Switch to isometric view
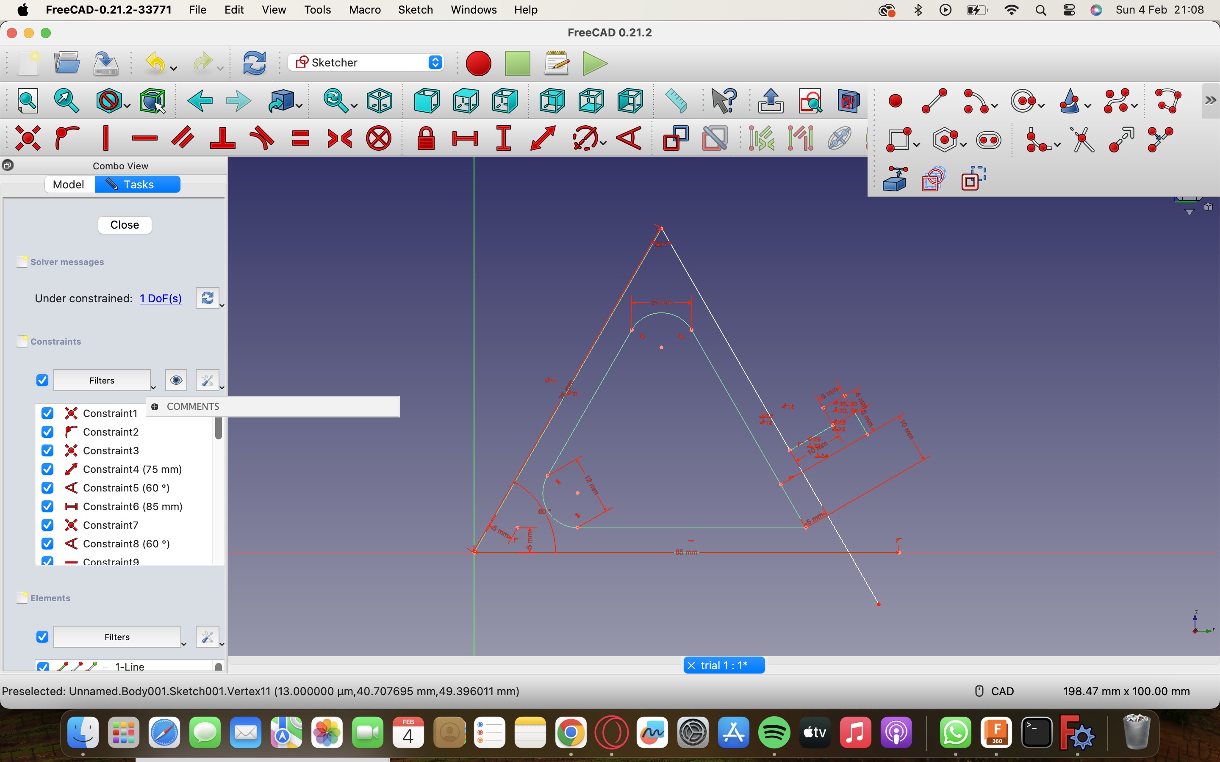1220x762 pixels. 379,101
